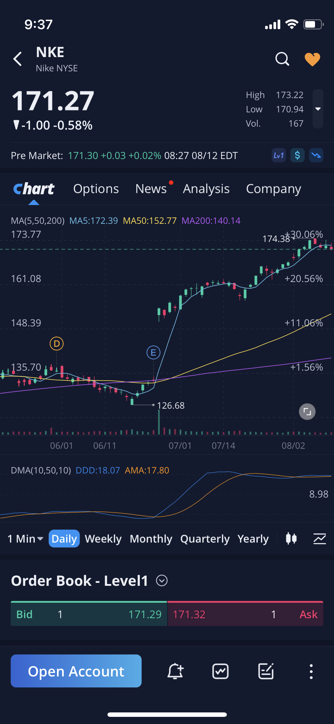Tap the downward trend line icon
Screen dimensions: 334x724
pos(316,155)
